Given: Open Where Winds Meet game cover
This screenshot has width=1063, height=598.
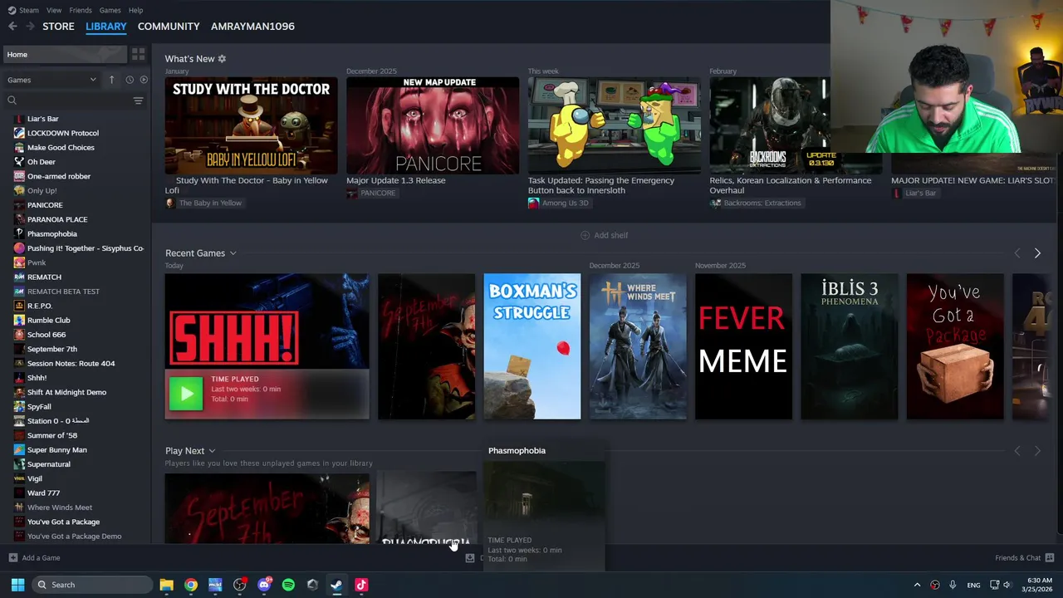Looking at the screenshot, I should pos(638,346).
